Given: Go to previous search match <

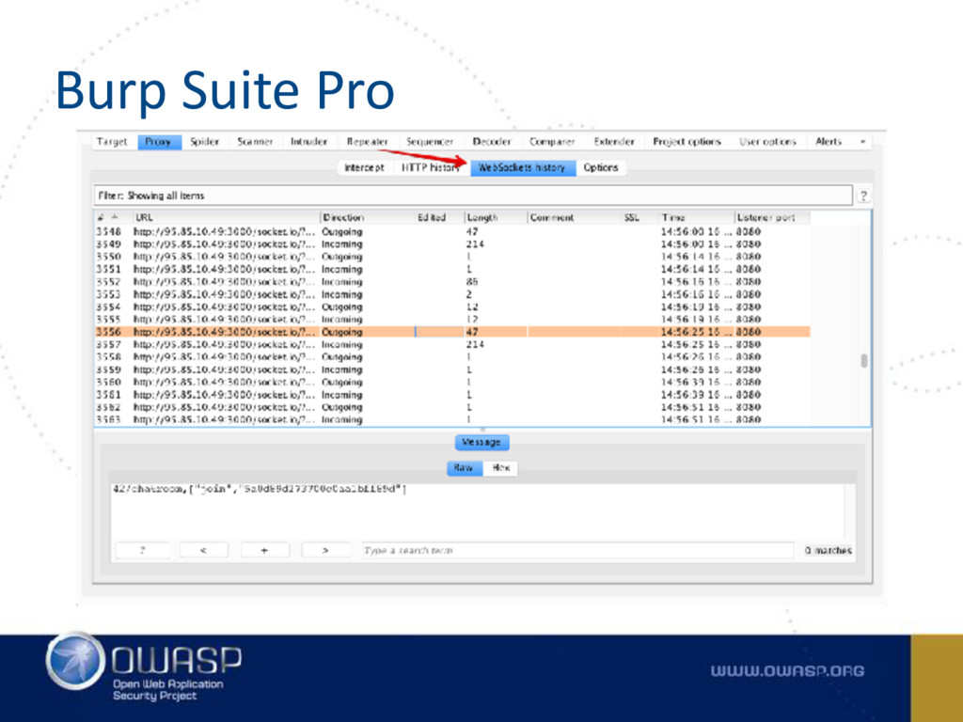Looking at the screenshot, I should pos(203,550).
